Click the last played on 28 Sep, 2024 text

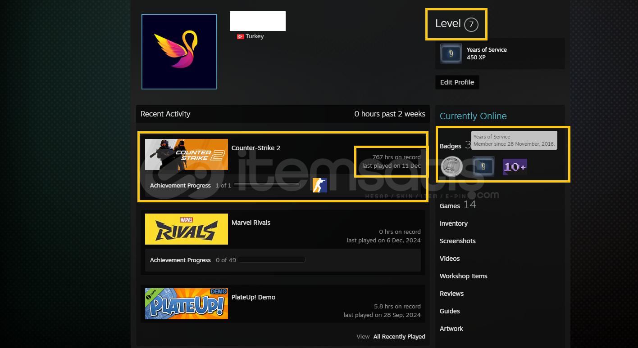(382, 315)
